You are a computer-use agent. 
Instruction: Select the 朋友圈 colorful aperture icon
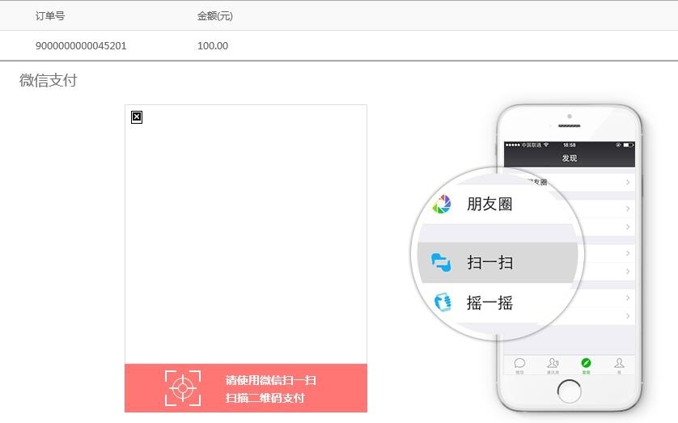tap(442, 204)
